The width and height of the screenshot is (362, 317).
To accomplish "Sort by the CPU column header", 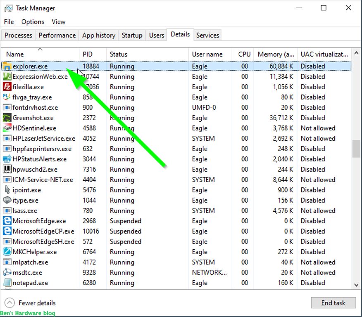I will [x=243, y=54].
